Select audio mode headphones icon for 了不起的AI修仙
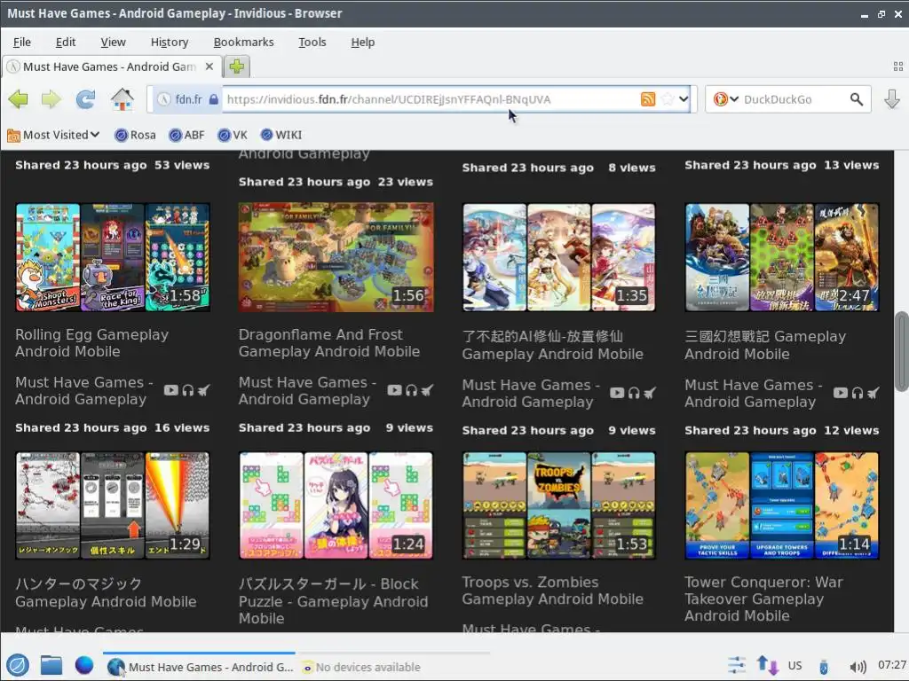This screenshot has height=681, width=909. point(634,394)
